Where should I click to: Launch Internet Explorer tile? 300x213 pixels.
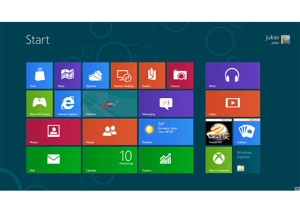pos(68,103)
